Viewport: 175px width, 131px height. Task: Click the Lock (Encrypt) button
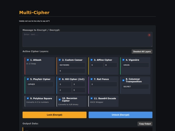tap(54, 115)
